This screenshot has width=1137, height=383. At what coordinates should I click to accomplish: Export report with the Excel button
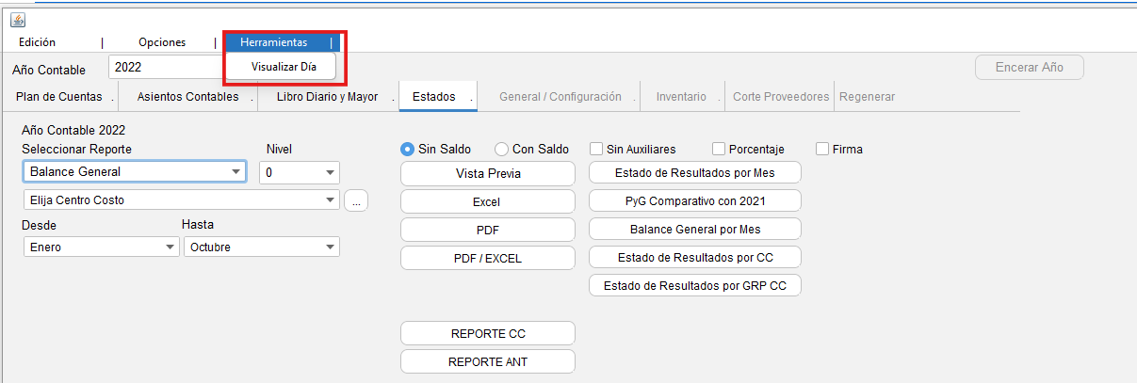[487, 201]
